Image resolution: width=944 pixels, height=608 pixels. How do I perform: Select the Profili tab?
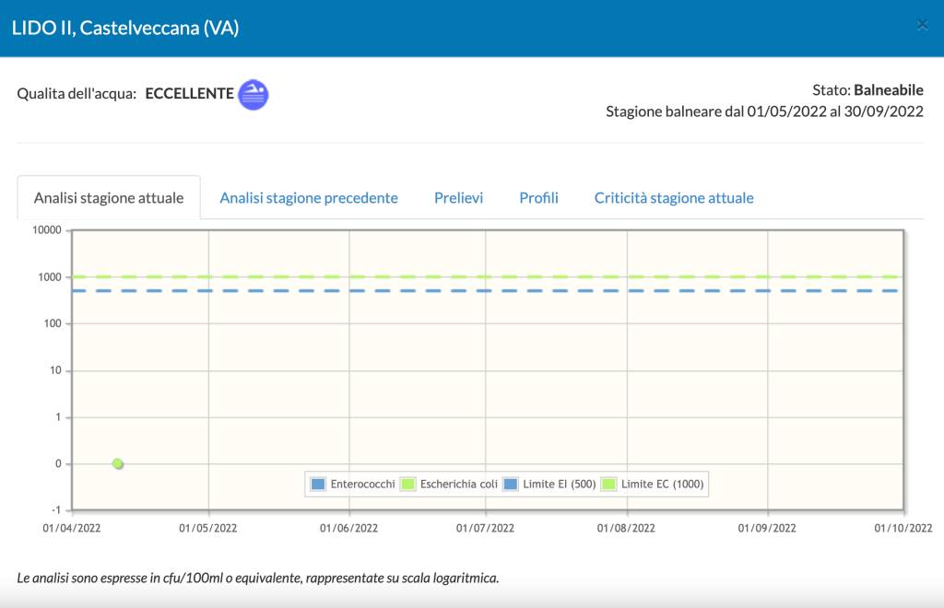(538, 198)
